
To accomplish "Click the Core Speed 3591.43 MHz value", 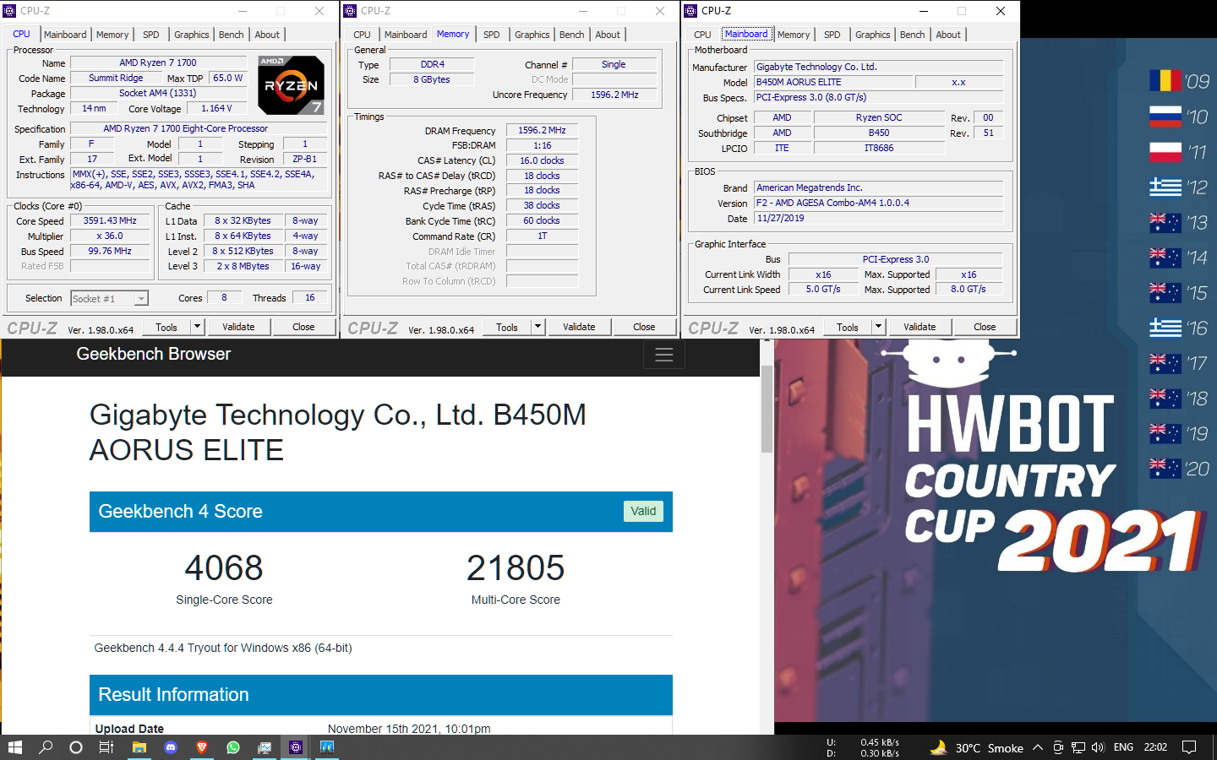I will click(x=110, y=220).
